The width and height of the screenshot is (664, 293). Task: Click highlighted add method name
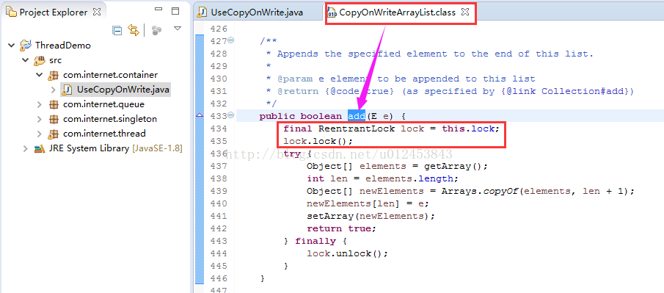click(x=356, y=116)
